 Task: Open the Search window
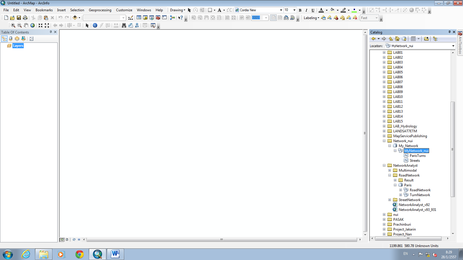coord(152,18)
